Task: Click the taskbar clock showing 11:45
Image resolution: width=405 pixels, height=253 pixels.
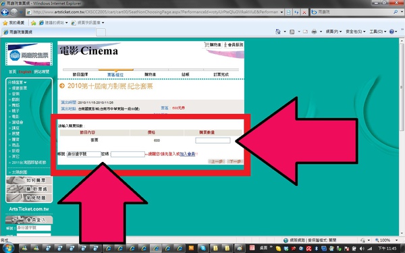Action: pos(387,248)
